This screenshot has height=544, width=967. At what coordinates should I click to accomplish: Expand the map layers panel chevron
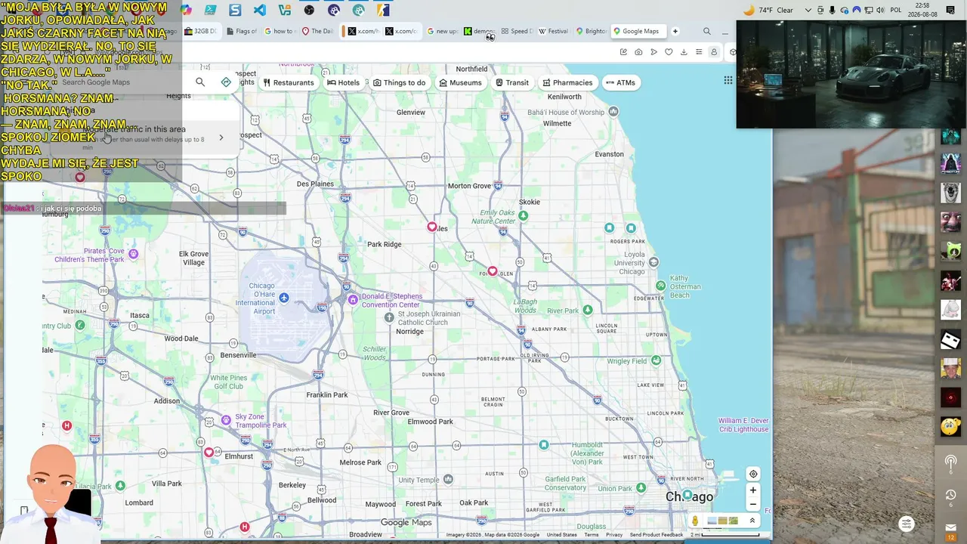click(x=752, y=521)
